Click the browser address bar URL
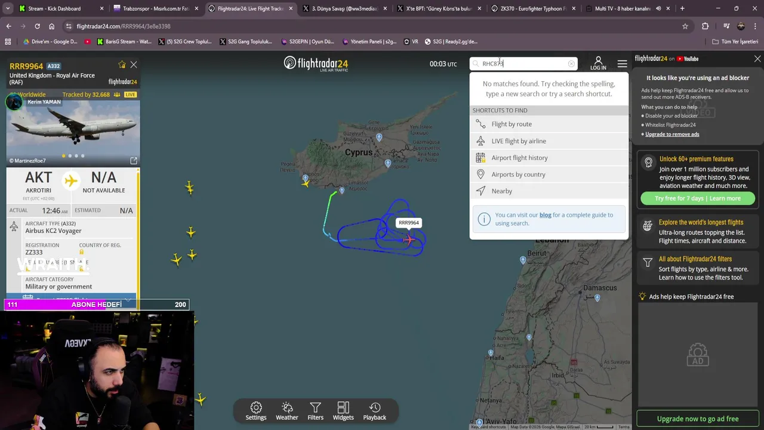The height and width of the screenshot is (430, 764). click(x=124, y=26)
